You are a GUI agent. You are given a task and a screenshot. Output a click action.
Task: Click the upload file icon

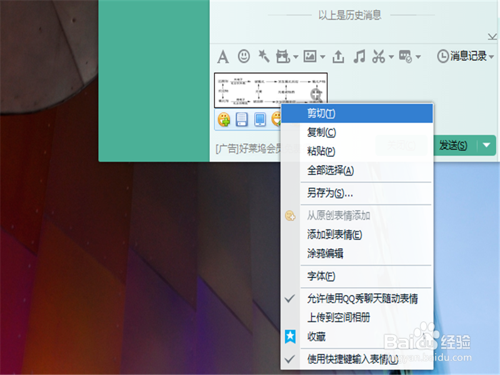tap(338, 57)
